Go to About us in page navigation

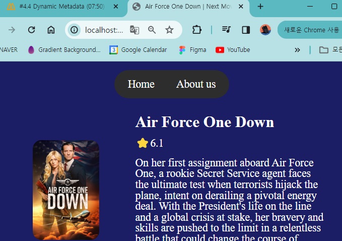196,84
